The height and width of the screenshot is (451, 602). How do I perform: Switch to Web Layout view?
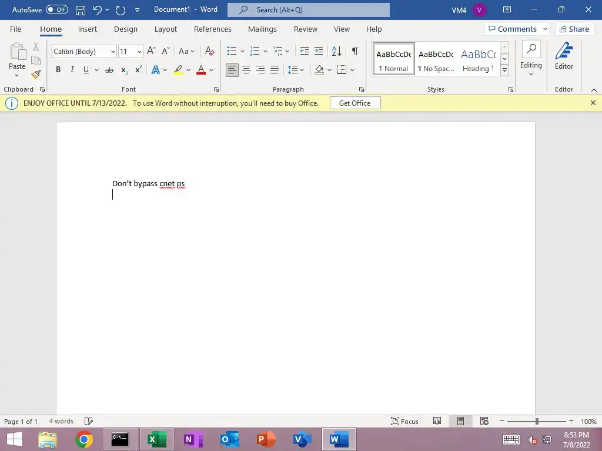point(484,421)
